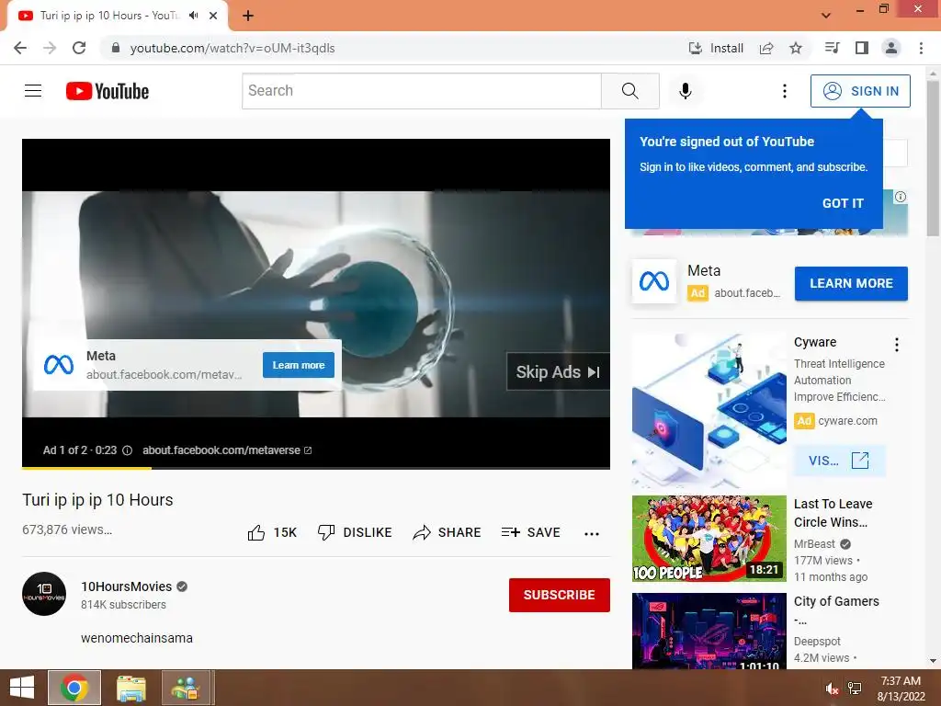The image size is (941, 706).
Task: Open the Cyware ad thumbnail
Action: click(x=709, y=411)
